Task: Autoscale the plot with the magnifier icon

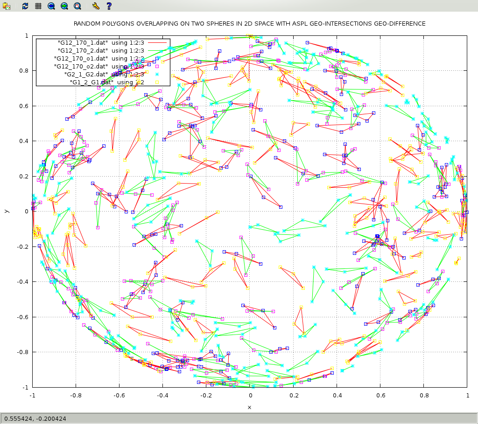Action: [x=77, y=6]
